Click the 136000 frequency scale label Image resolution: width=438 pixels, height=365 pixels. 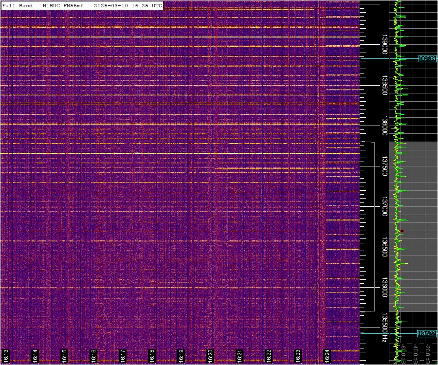tap(384, 288)
